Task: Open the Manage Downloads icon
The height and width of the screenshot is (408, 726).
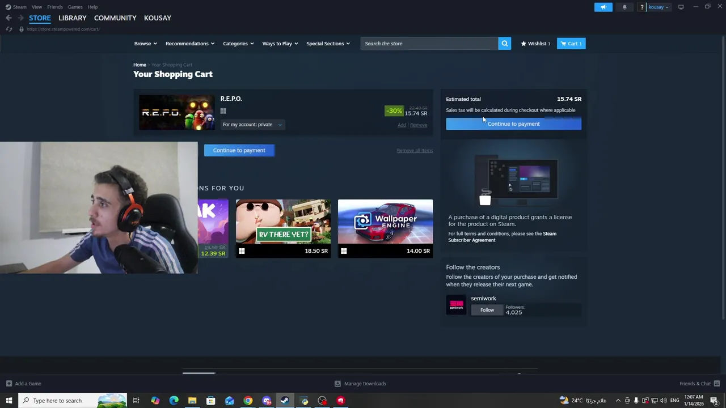Action: pos(337,384)
